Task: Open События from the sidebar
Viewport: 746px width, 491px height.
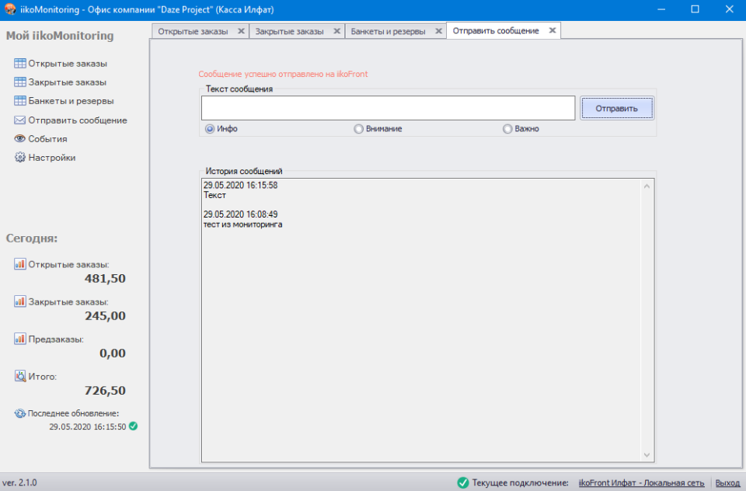Action: point(47,138)
